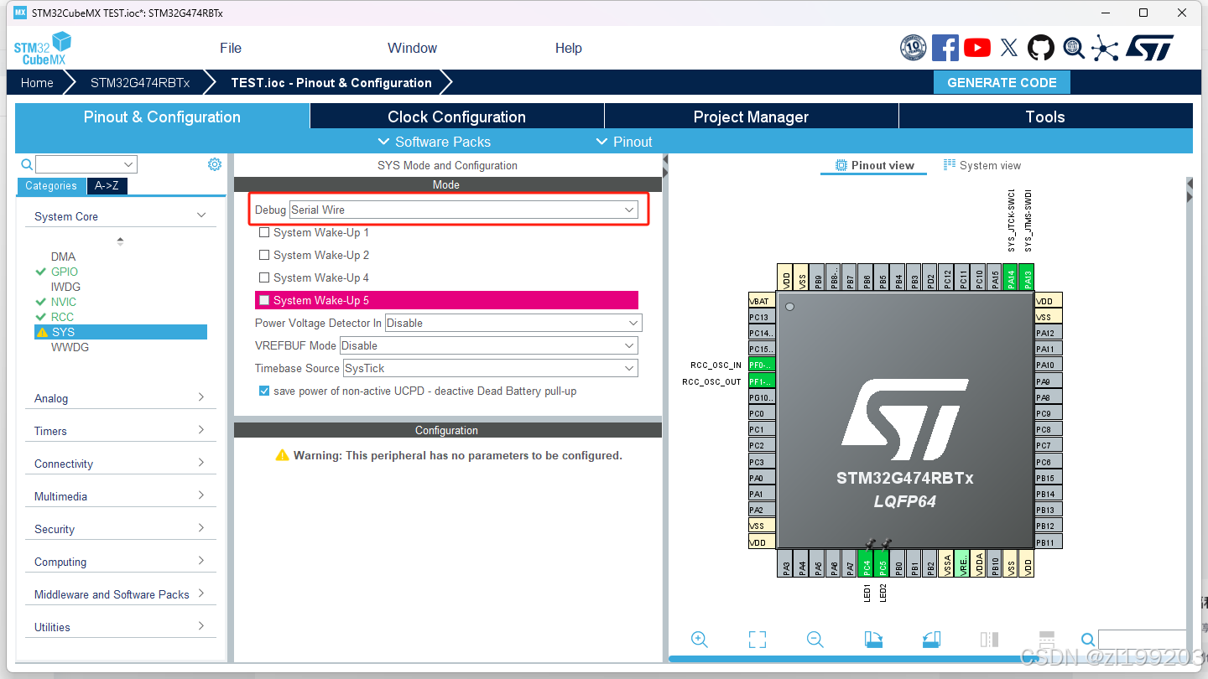This screenshot has width=1208, height=679.
Task: Select NVIC in System Core list
Action: coord(64,302)
